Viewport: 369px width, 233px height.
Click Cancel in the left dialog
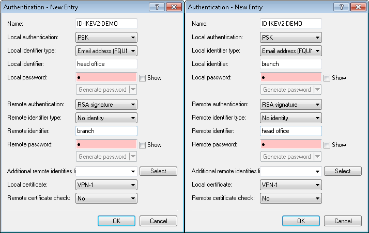click(159, 221)
